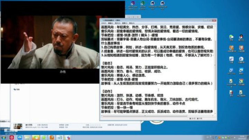The width and height of the screenshot is (249, 140).
Task: Click the 【动作】 heading in Notepad
Action: coord(107,91)
